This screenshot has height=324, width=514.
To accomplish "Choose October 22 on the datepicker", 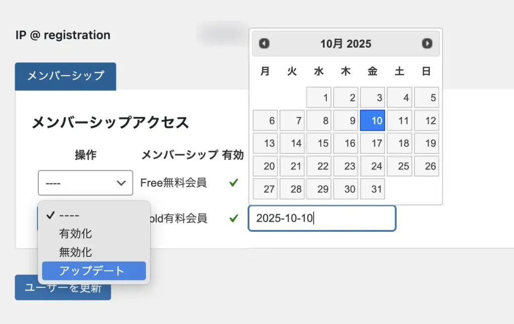I will point(319,166).
